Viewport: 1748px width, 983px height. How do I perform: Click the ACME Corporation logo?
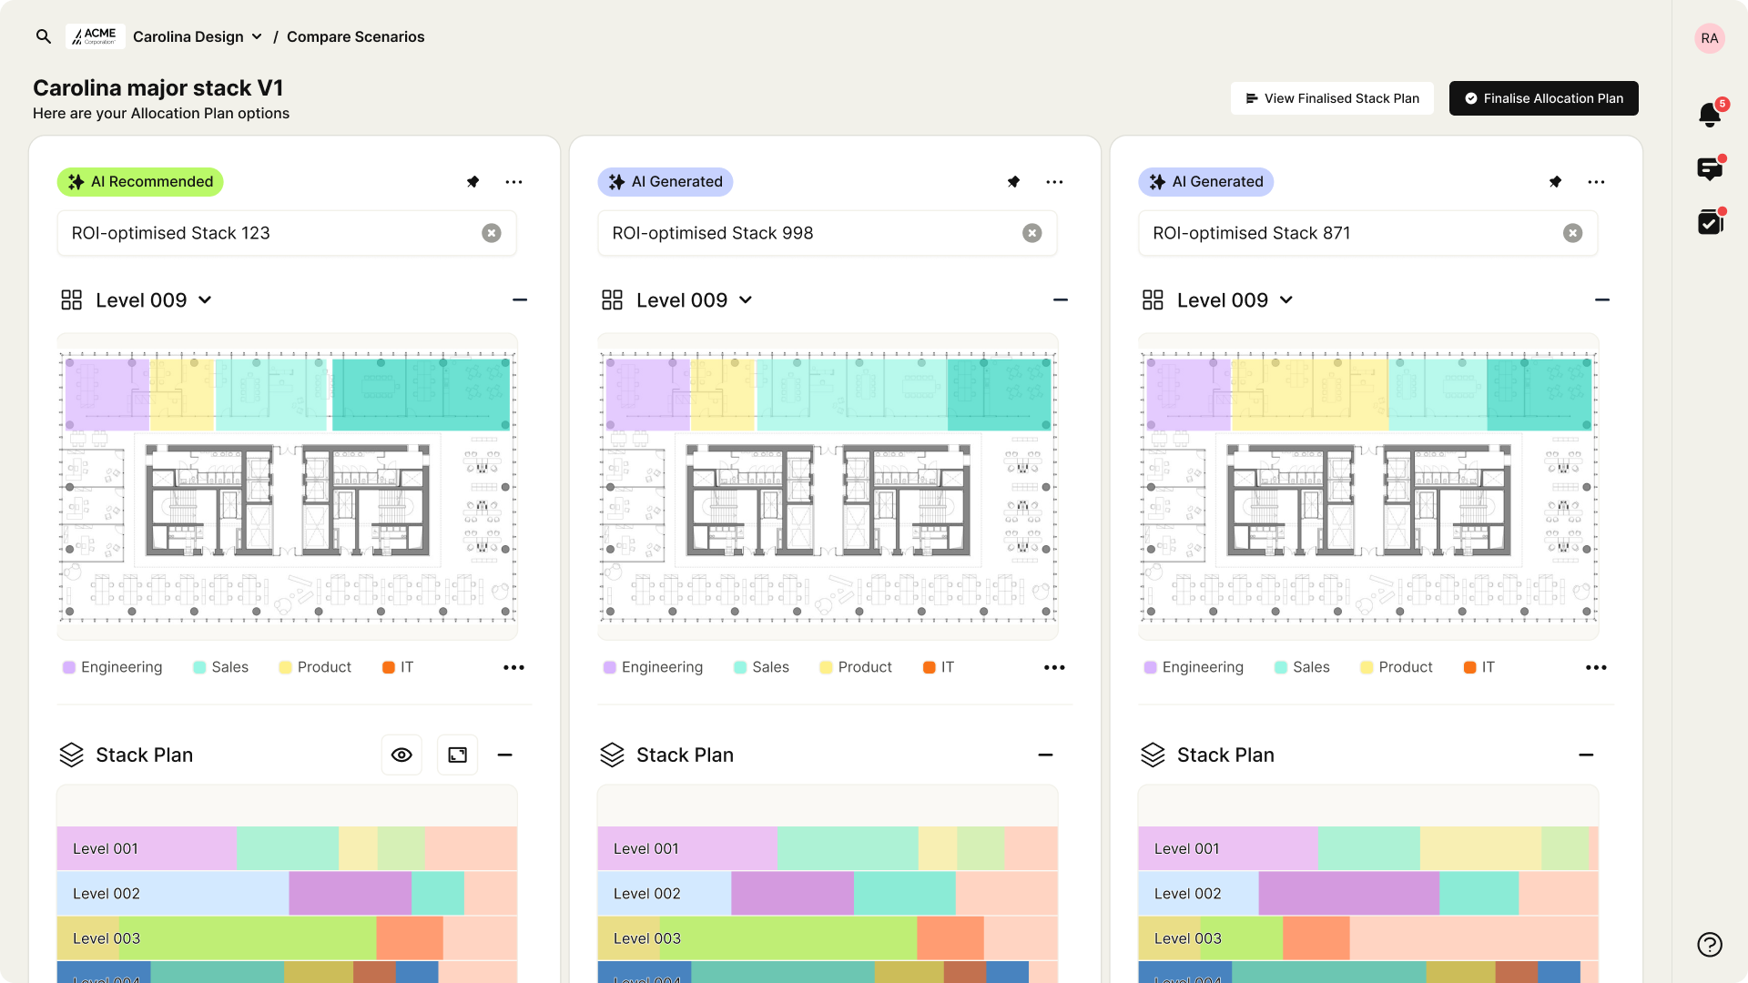coord(95,36)
